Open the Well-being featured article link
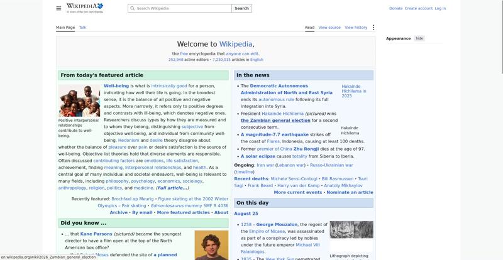 pyautogui.click(x=116, y=86)
